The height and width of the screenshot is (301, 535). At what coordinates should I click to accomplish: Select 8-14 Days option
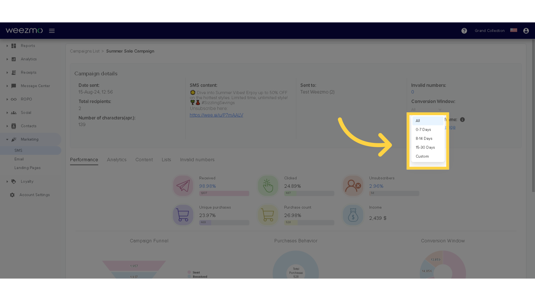(428, 139)
